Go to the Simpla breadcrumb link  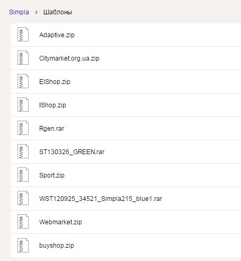click(x=19, y=12)
